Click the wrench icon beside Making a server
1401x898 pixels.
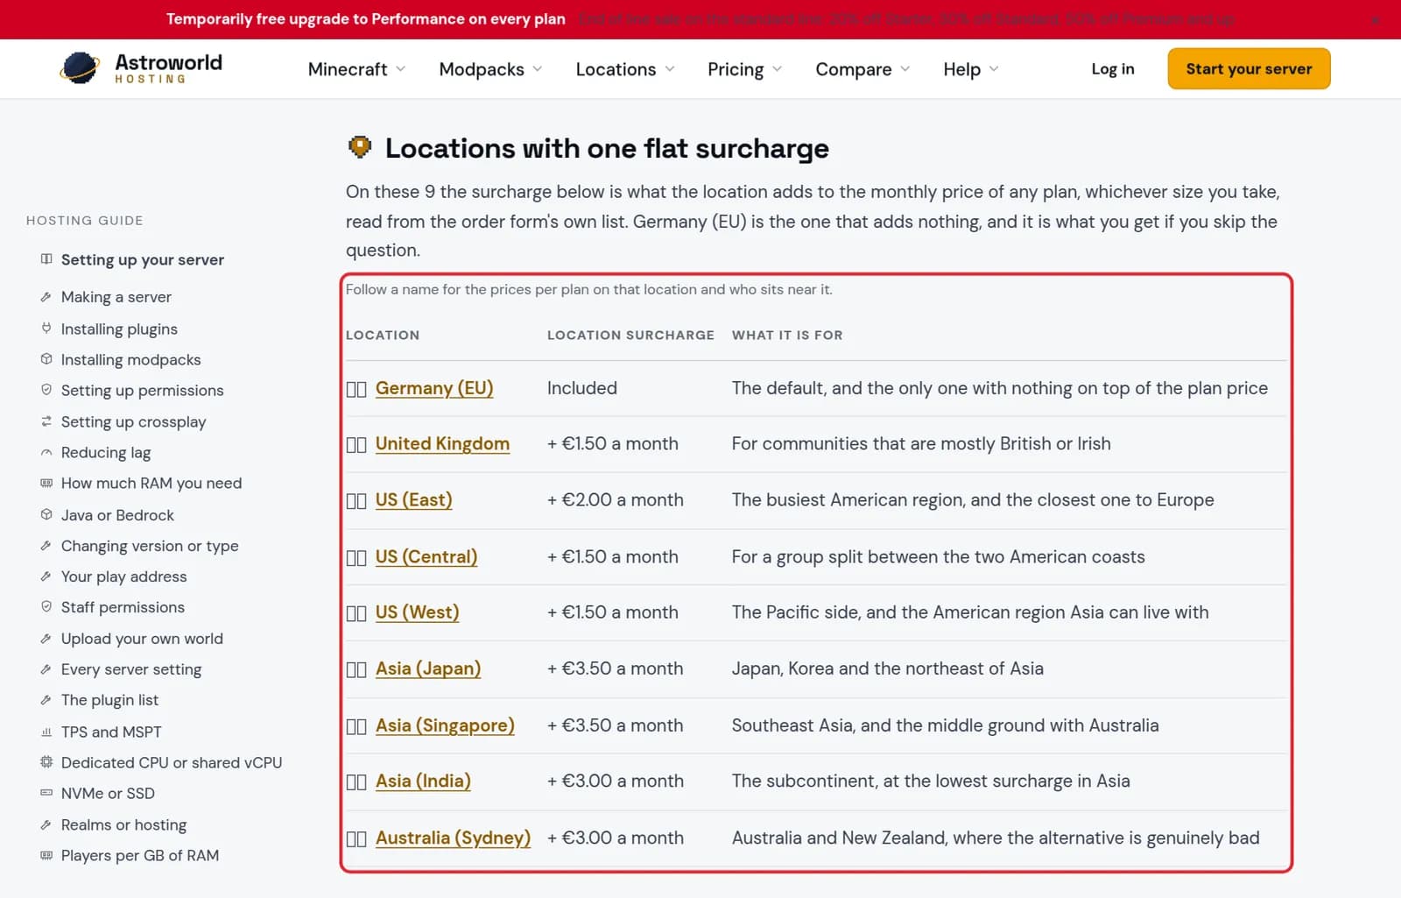(x=46, y=297)
